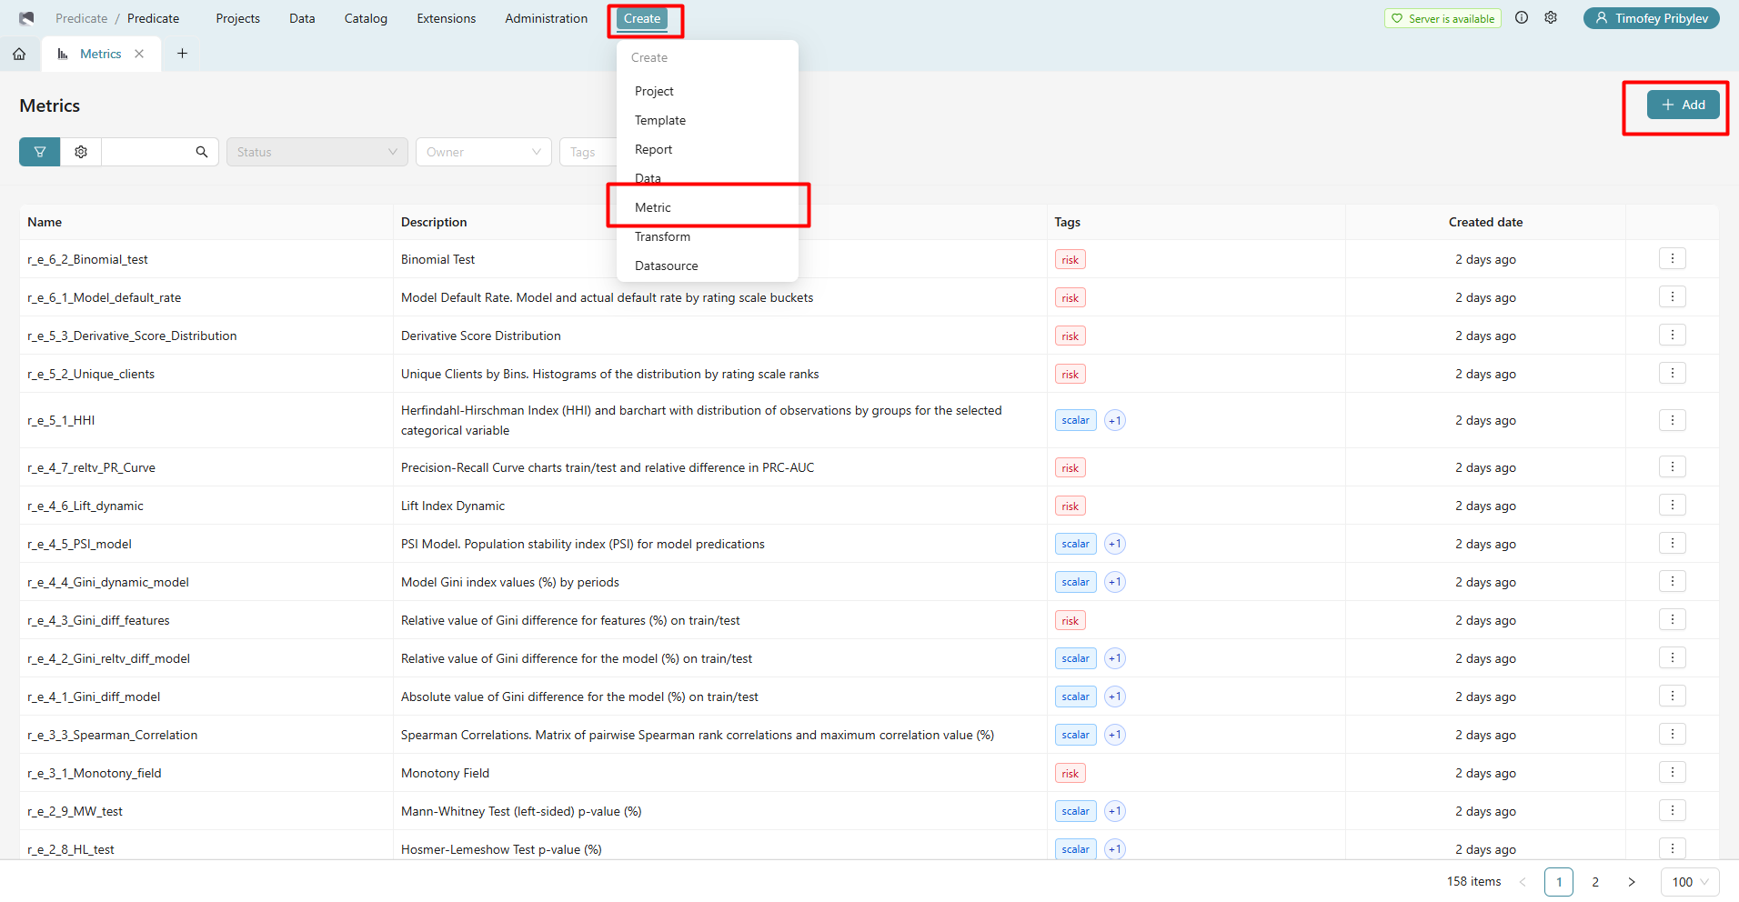1739x902 pixels.
Task: Open row menu for r_e_5_3_Derivative_Score_Distribution
Action: coord(1672,336)
